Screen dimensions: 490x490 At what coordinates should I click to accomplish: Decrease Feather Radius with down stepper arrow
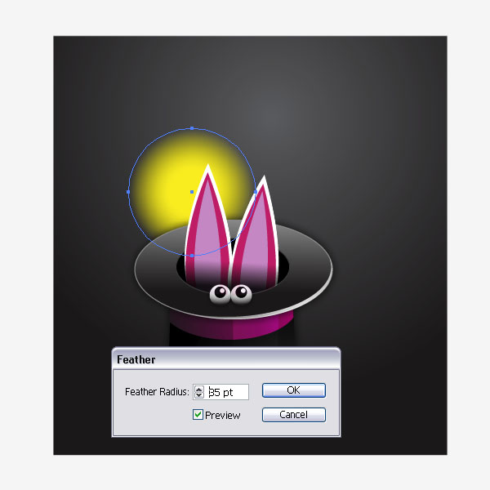tap(198, 395)
